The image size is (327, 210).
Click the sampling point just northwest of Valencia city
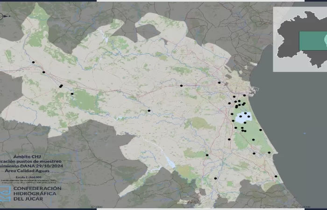[219, 83]
